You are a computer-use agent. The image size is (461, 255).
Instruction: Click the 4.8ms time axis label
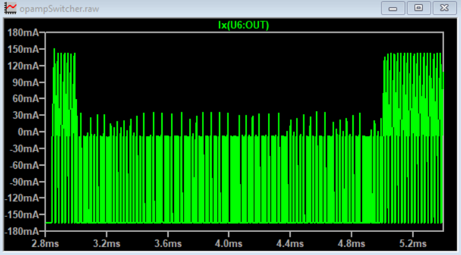351,243
